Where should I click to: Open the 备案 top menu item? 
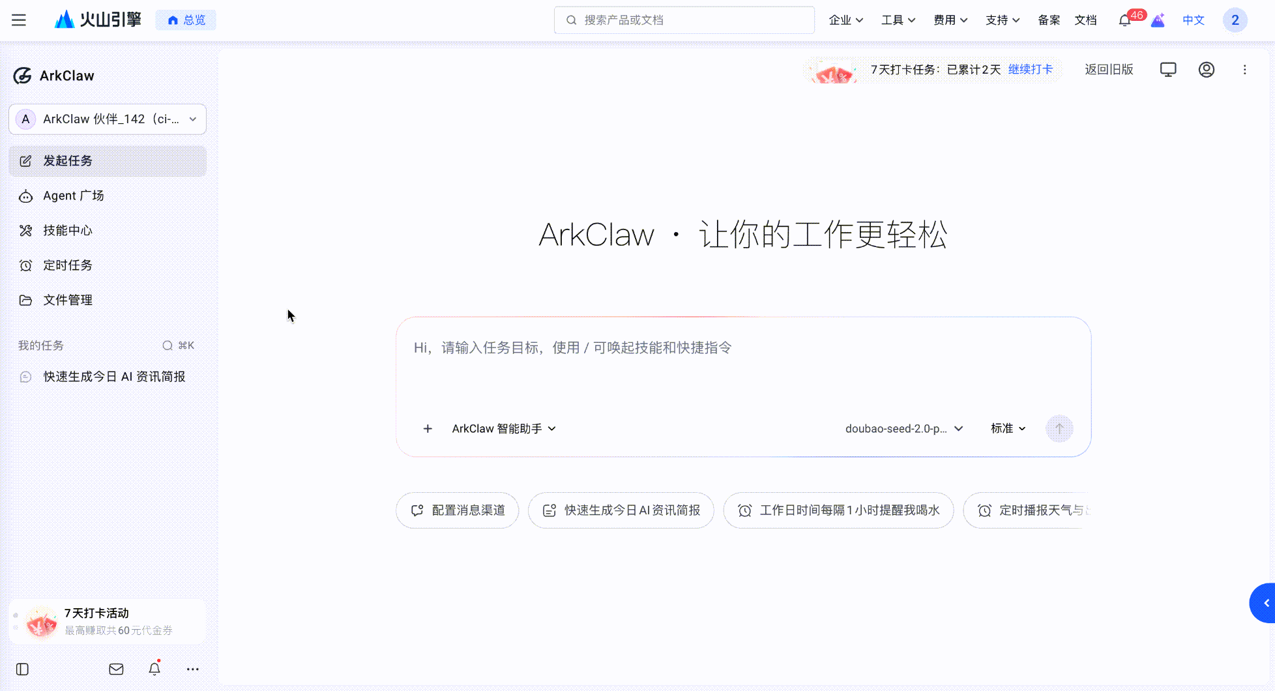point(1049,20)
